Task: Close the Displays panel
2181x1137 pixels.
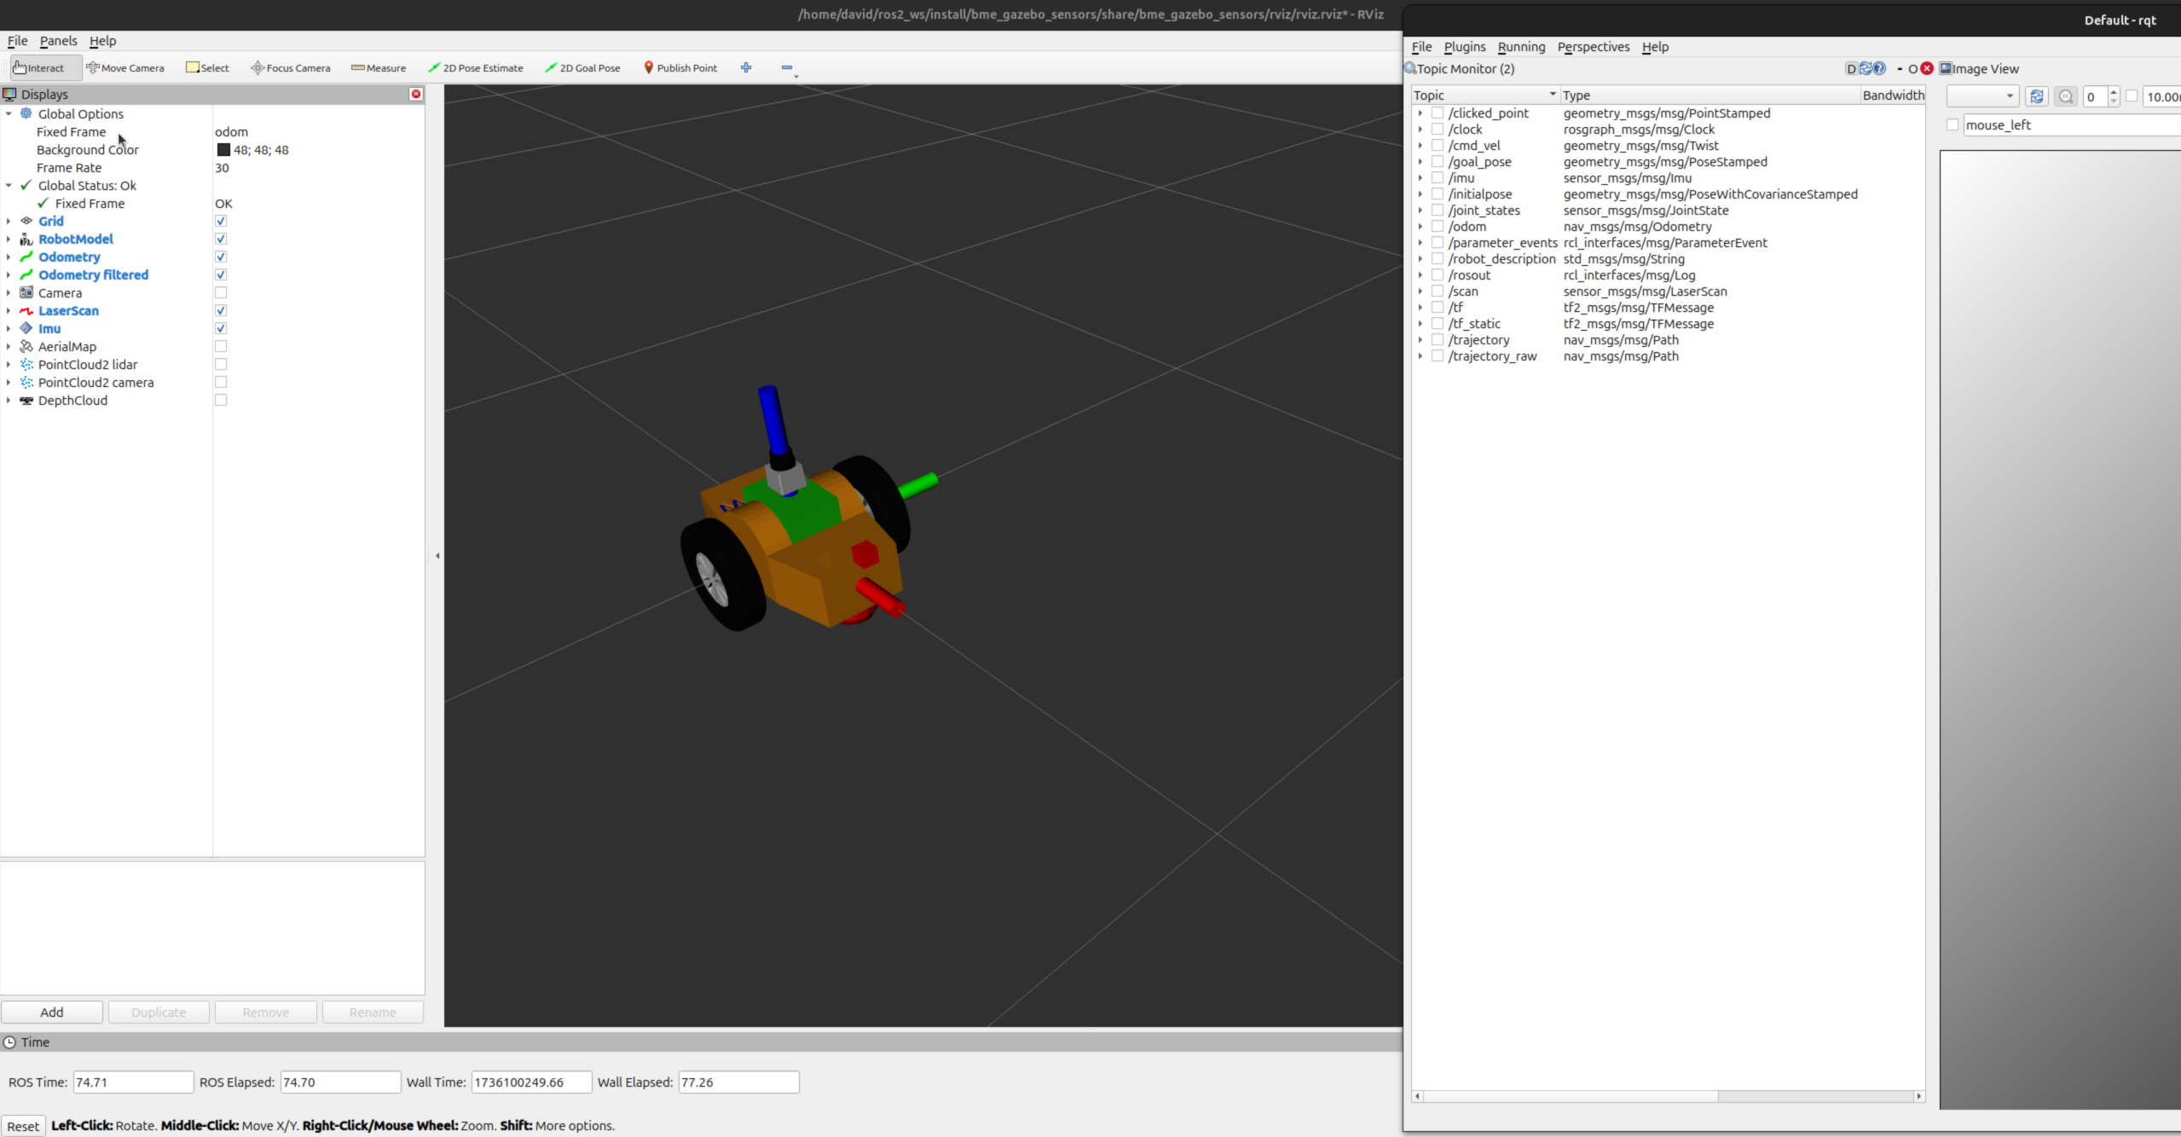Action: pos(416,94)
